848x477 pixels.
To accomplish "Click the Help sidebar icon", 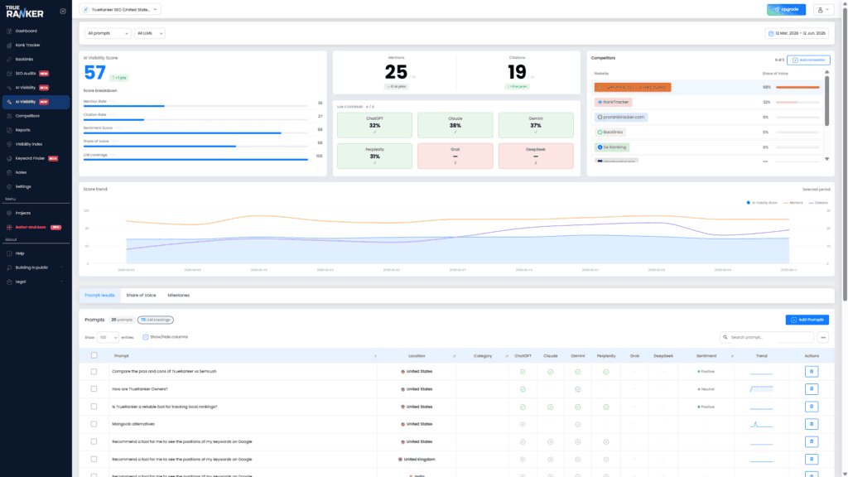I will pos(9,253).
